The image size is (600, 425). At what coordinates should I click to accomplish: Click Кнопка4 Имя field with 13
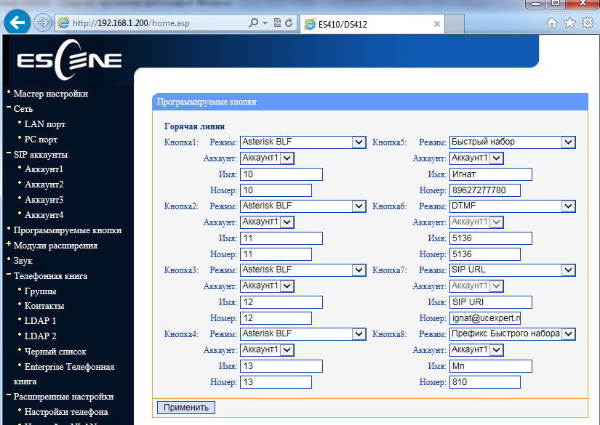(281, 365)
